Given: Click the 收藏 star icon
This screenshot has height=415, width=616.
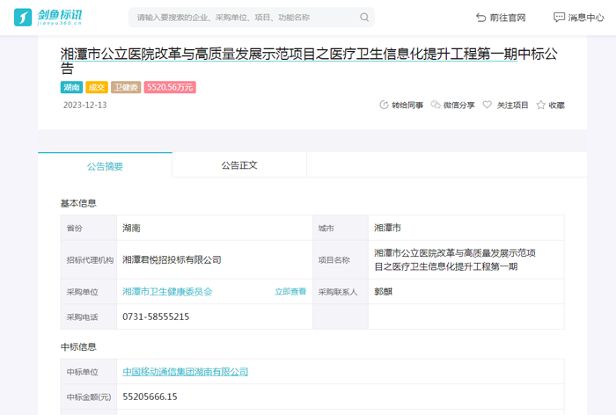Looking at the screenshot, I should point(540,105).
